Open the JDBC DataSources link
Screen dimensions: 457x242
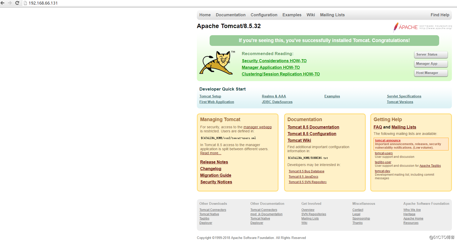[277, 102]
